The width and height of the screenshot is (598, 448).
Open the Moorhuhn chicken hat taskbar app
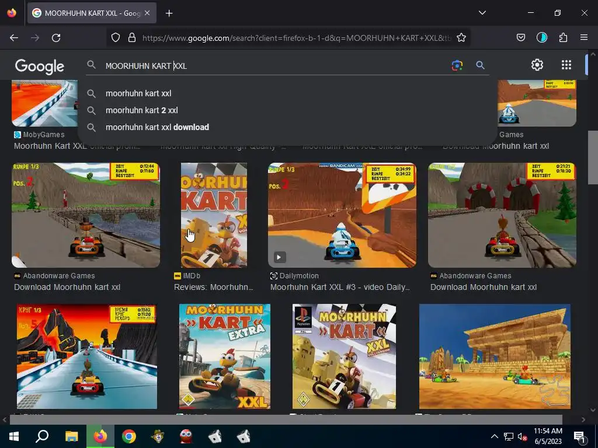pos(158,436)
